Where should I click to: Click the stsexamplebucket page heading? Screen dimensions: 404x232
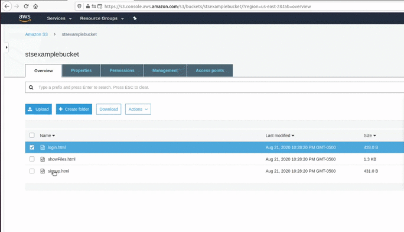pos(52,54)
